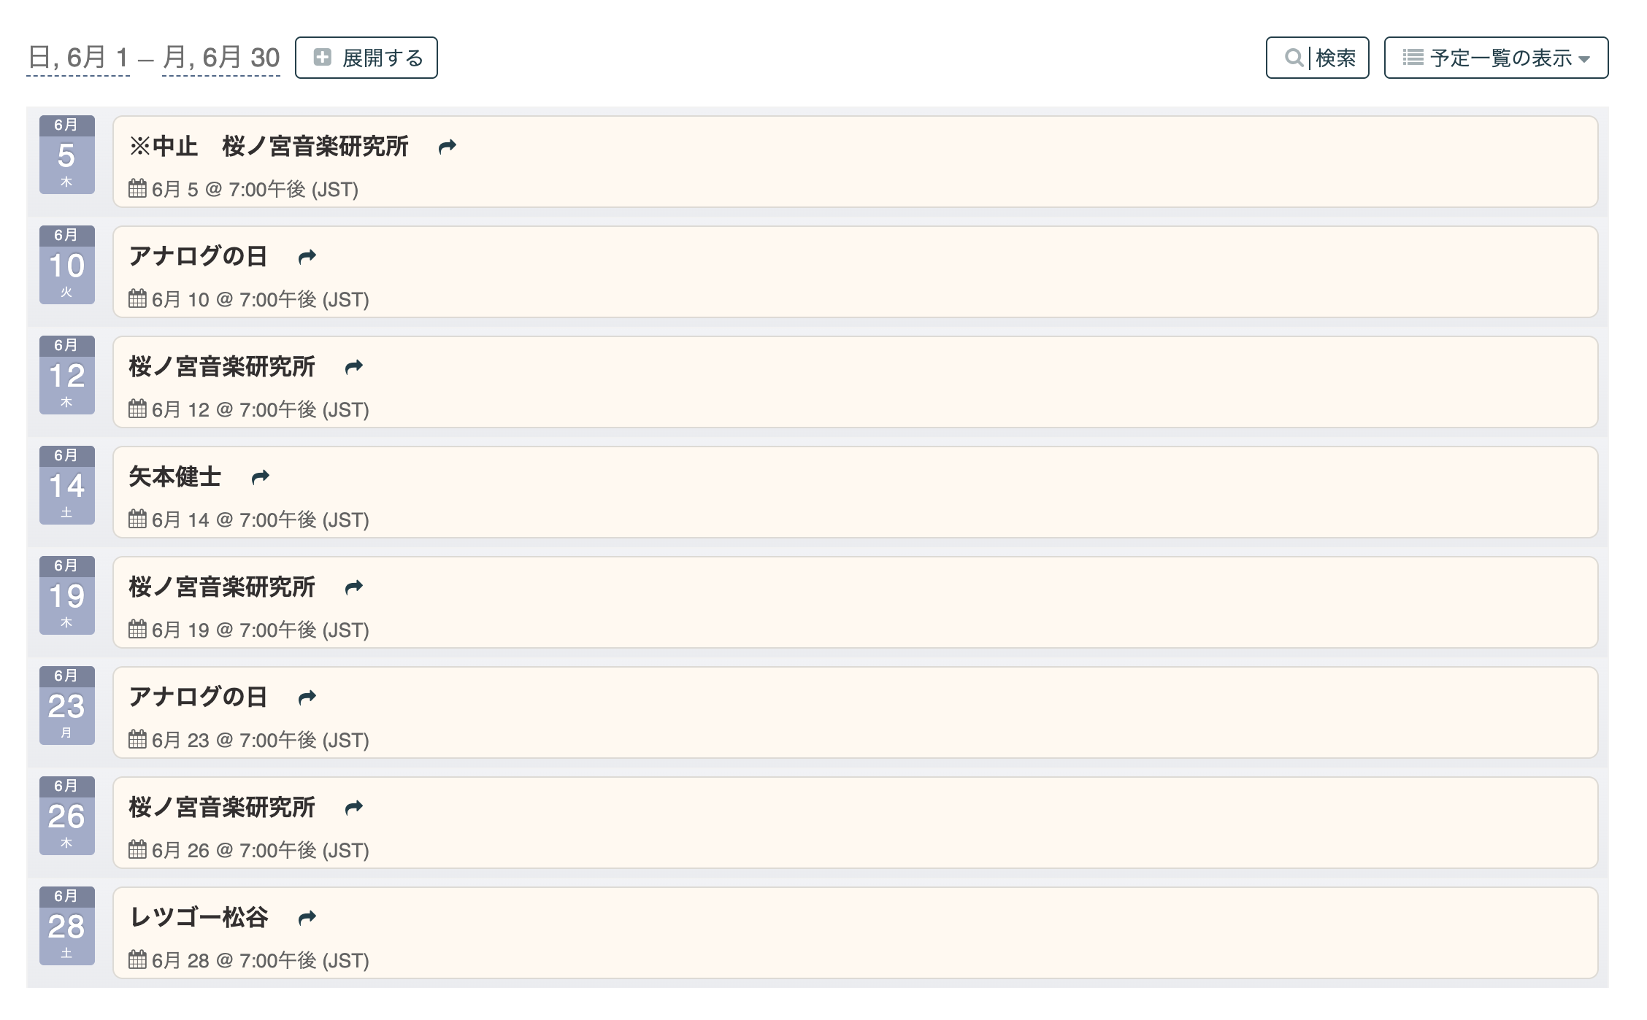
Task: Open the 予定一覧の表示 view dropdown
Action: (1496, 58)
